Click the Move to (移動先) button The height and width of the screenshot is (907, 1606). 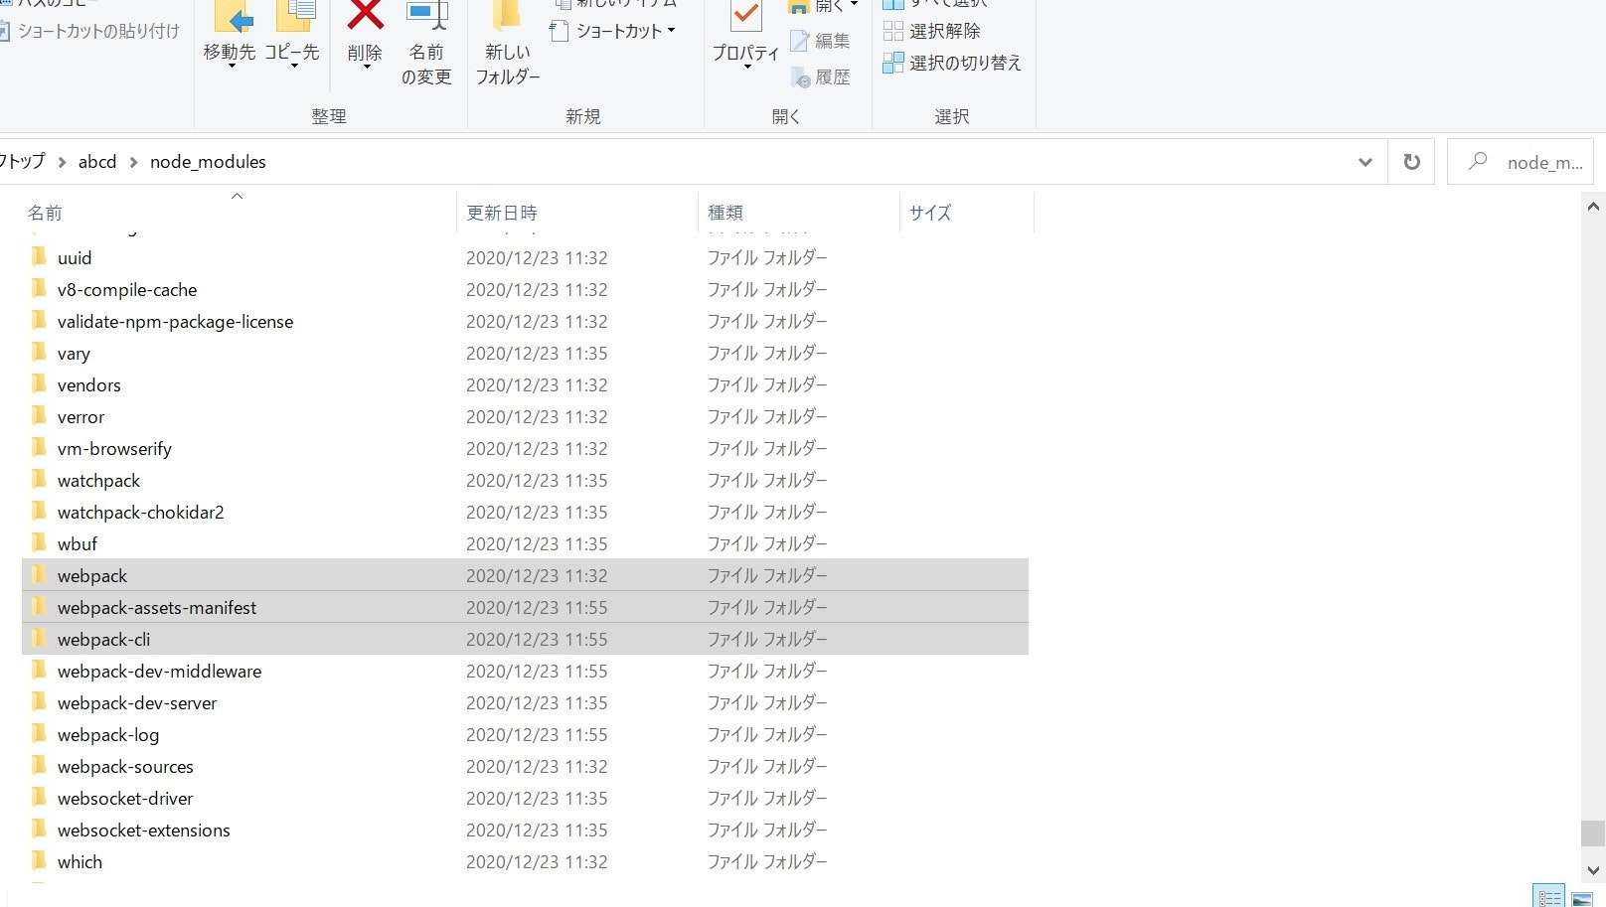(x=230, y=35)
